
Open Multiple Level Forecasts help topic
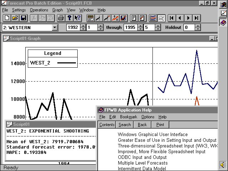142,163
